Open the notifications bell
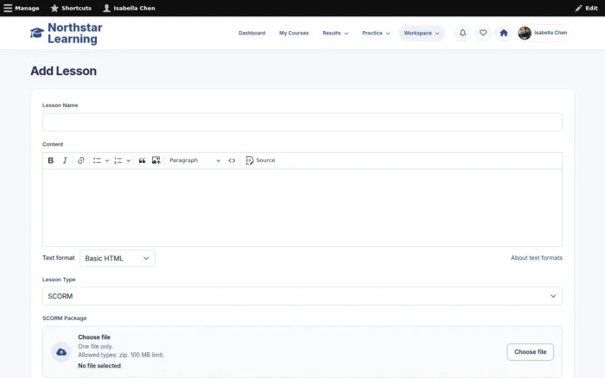The height and width of the screenshot is (378, 605). coord(462,33)
